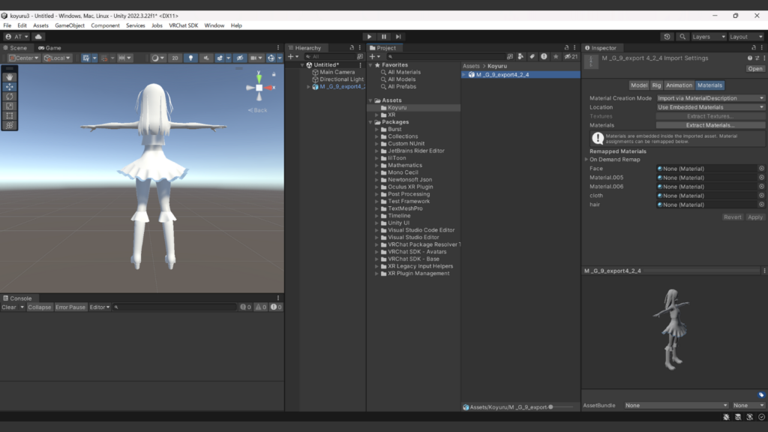768x432 pixels.
Task: Toggle 2D view mode in Scene
Action: point(174,58)
